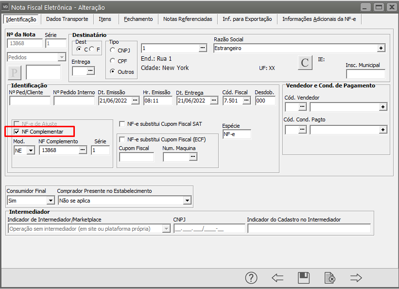Enable NF-e substitui Cupom Fiscal SAT
Screen dimensions: 399x289
tap(122, 124)
